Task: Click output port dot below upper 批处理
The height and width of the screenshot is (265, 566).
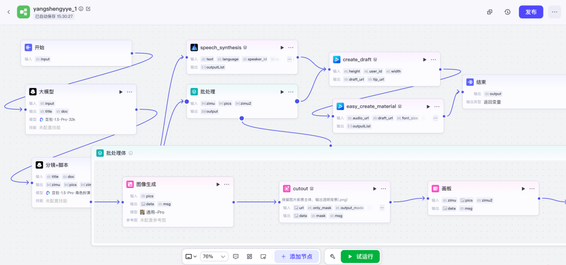Action: pyautogui.click(x=242, y=118)
